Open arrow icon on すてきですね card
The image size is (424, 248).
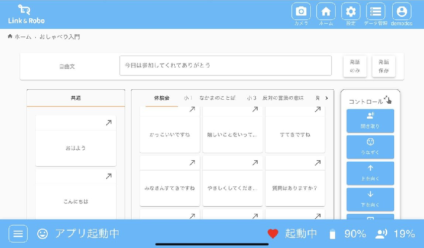coord(318,110)
